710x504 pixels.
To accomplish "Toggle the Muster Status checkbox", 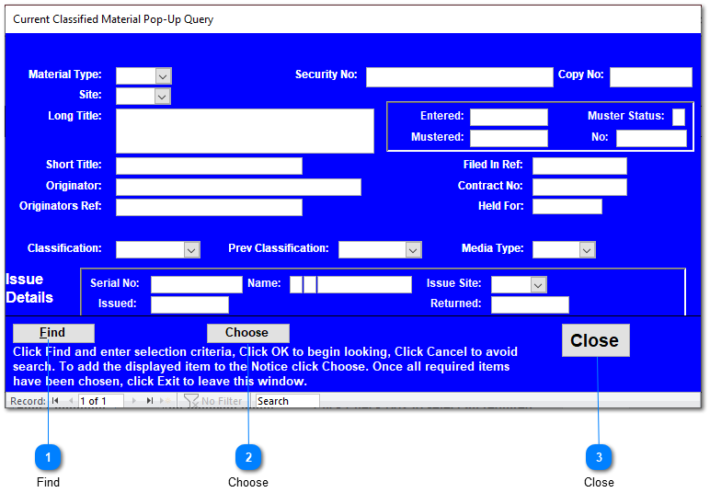I will coord(679,117).
